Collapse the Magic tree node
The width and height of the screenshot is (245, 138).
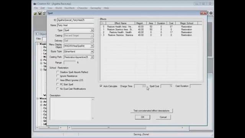click(x=38, y=44)
